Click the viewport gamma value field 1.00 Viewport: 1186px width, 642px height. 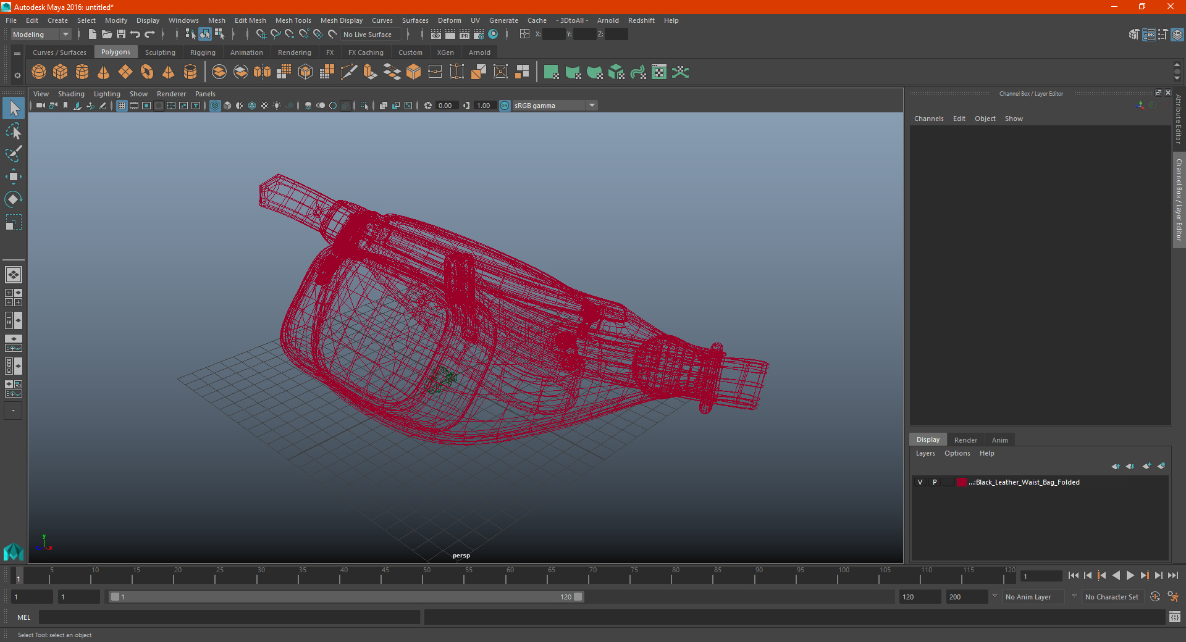point(484,106)
